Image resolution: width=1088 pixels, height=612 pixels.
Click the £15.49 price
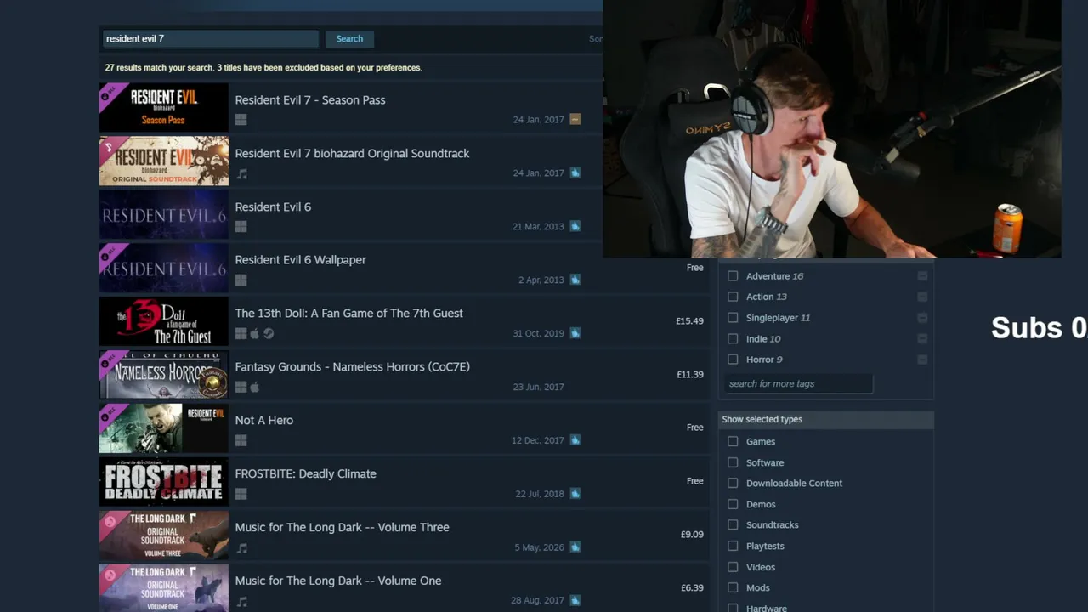pyautogui.click(x=689, y=321)
